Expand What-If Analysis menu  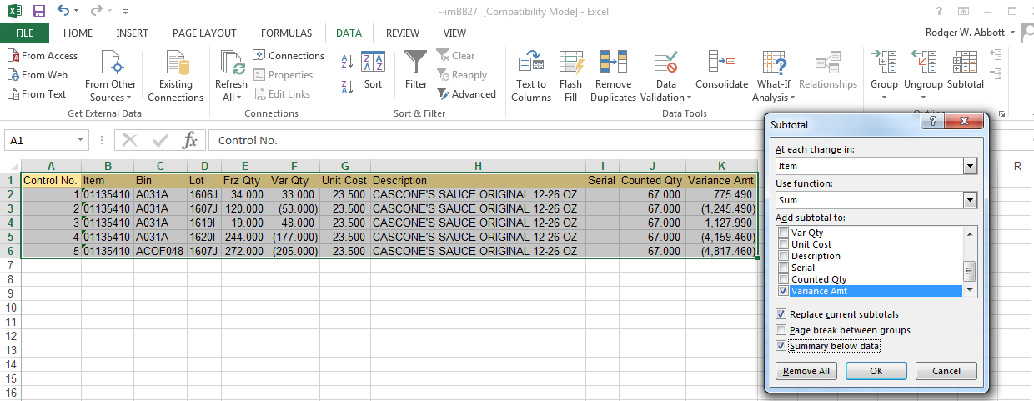click(x=792, y=98)
